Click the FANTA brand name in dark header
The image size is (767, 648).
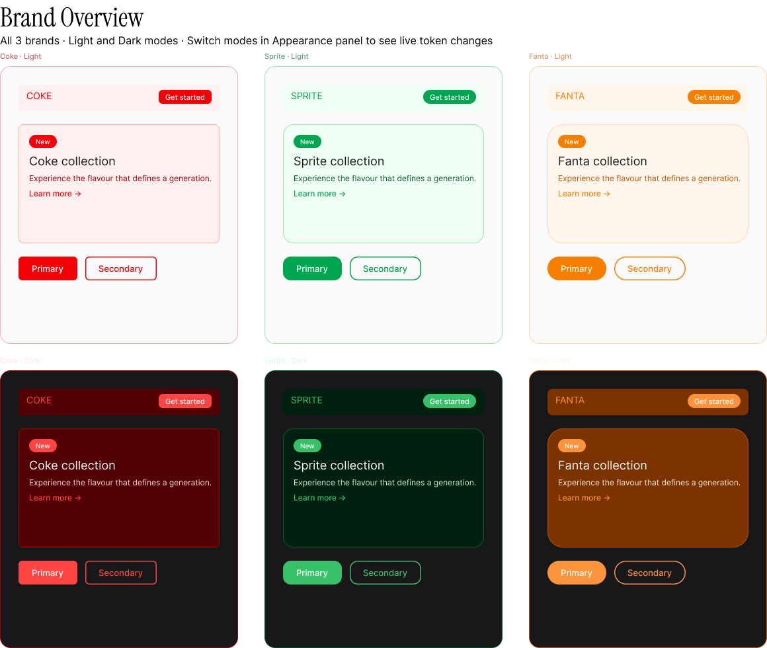570,401
